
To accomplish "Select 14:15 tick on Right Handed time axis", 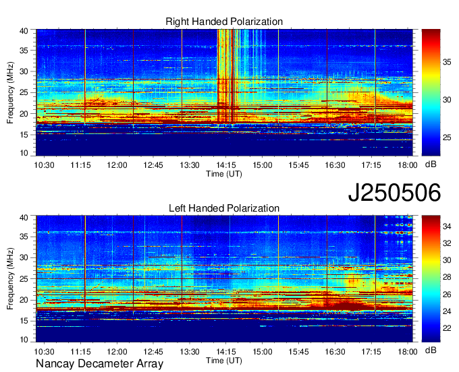I will pos(226,164).
